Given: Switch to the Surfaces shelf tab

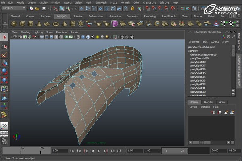Looking at the screenshot, I should click(45, 16).
